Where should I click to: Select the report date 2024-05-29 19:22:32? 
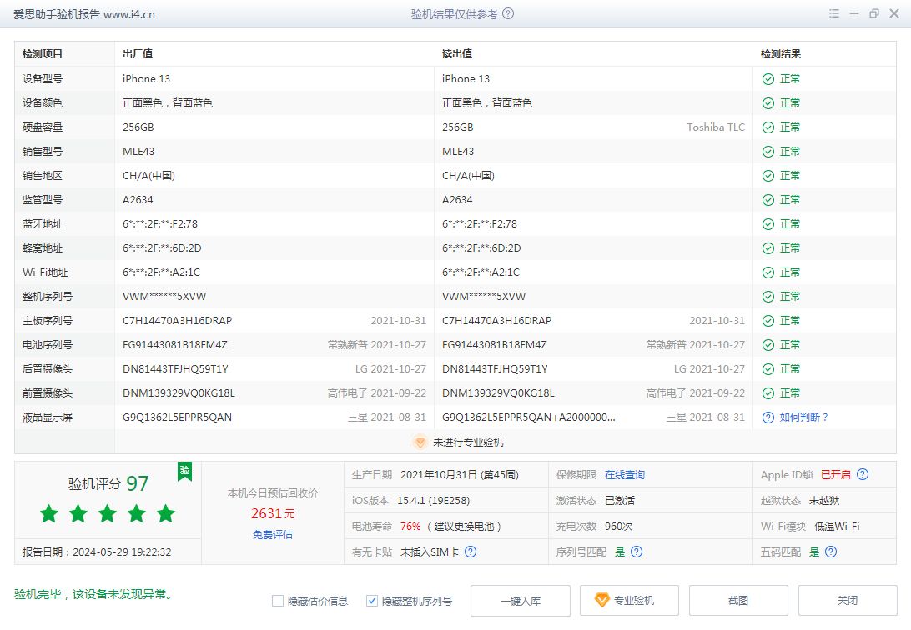coord(122,552)
